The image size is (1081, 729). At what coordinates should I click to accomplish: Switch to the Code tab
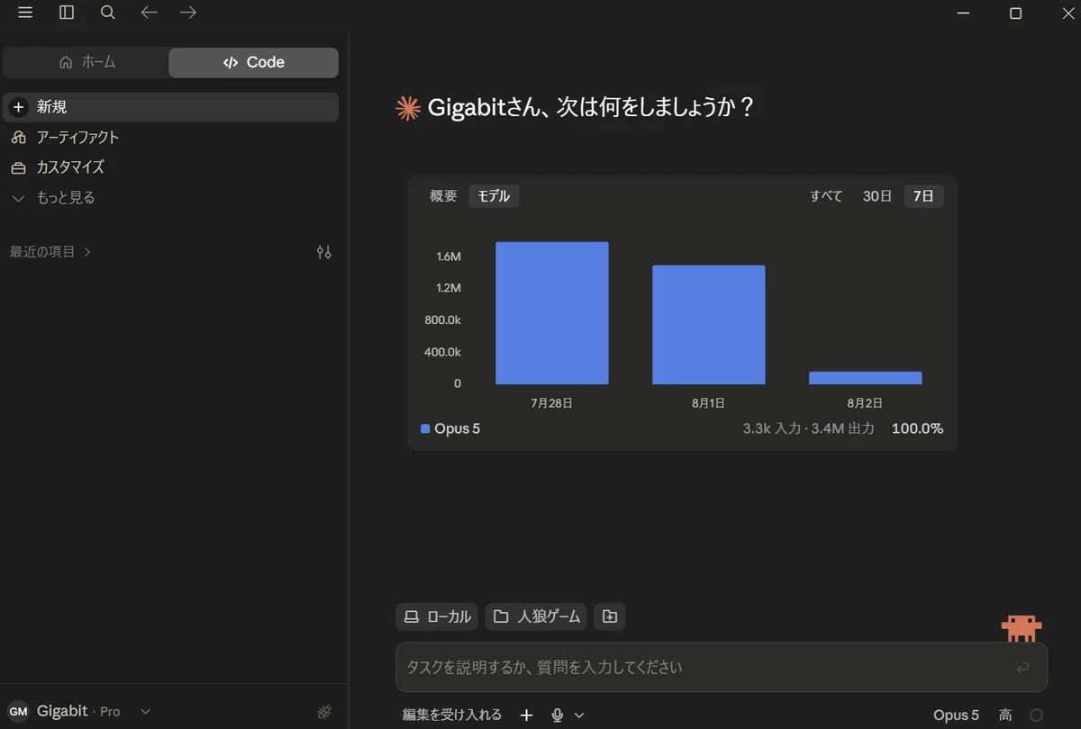point(253,62)
